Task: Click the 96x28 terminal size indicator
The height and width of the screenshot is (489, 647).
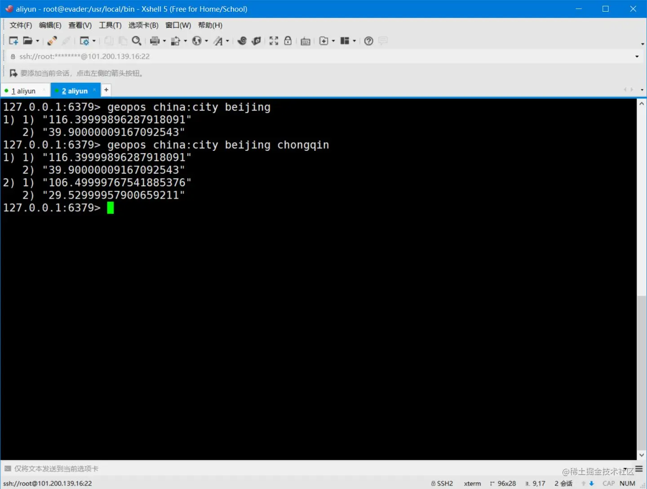Action: click(x=503, y=484)
